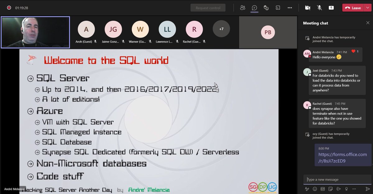Click Rachel (Guest) avatar in chat messages

click(307, 105)
